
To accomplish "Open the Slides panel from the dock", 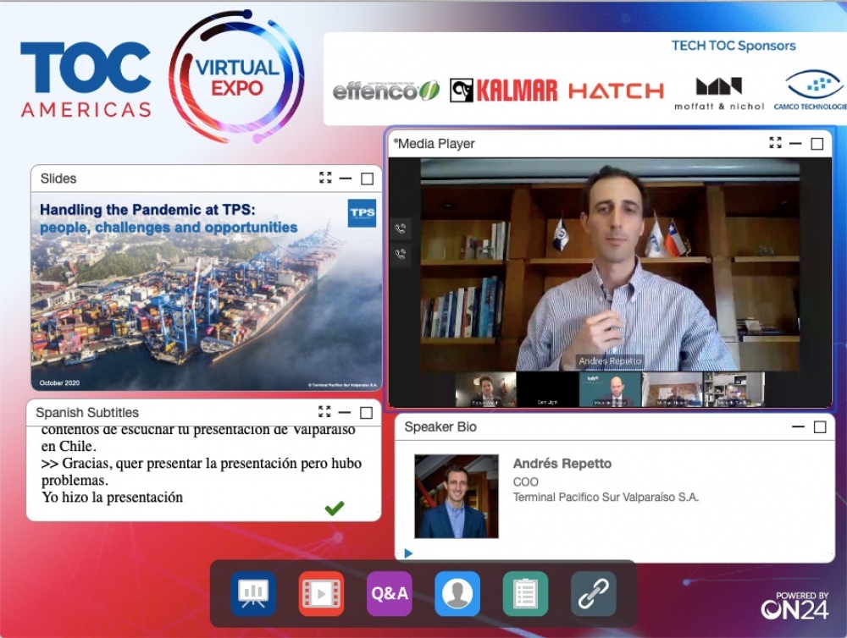I will [253, 593].
